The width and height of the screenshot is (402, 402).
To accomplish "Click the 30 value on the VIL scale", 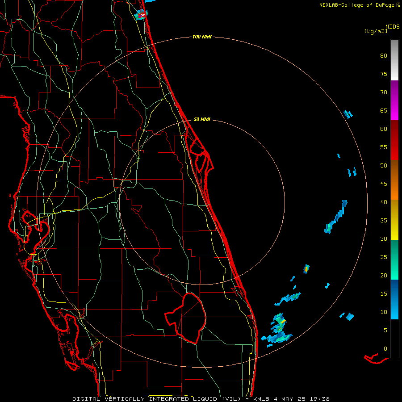I will click(x=384, y=239).
